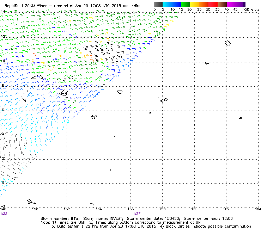The image size is (261, 229).
Task: Click the 152 longitude axis label
Action: 67,209
